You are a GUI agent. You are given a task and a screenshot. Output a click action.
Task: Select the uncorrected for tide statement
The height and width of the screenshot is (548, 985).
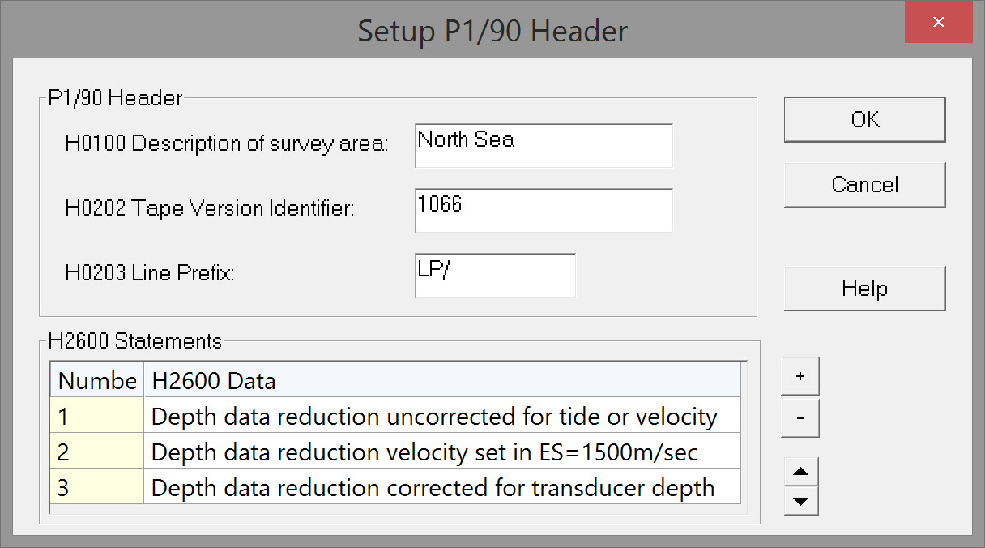tap(434, 417)
